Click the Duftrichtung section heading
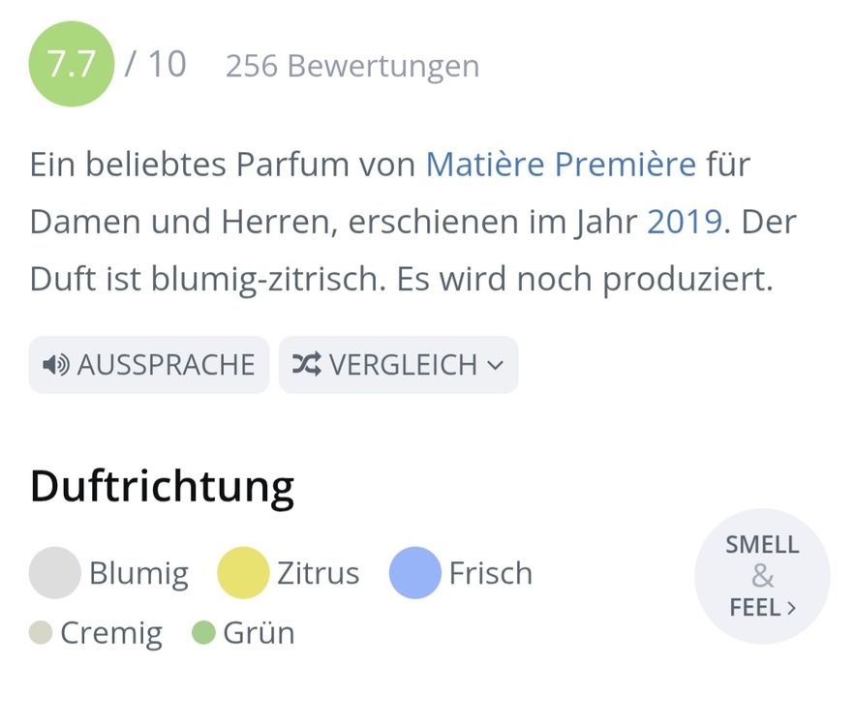This screenshot has height=726, width=855. pyautogui.click(x=162, y=487)
